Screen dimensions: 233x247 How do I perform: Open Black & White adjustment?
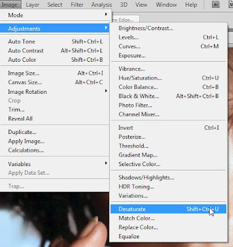pyautogui.click(x=168, y=96)
